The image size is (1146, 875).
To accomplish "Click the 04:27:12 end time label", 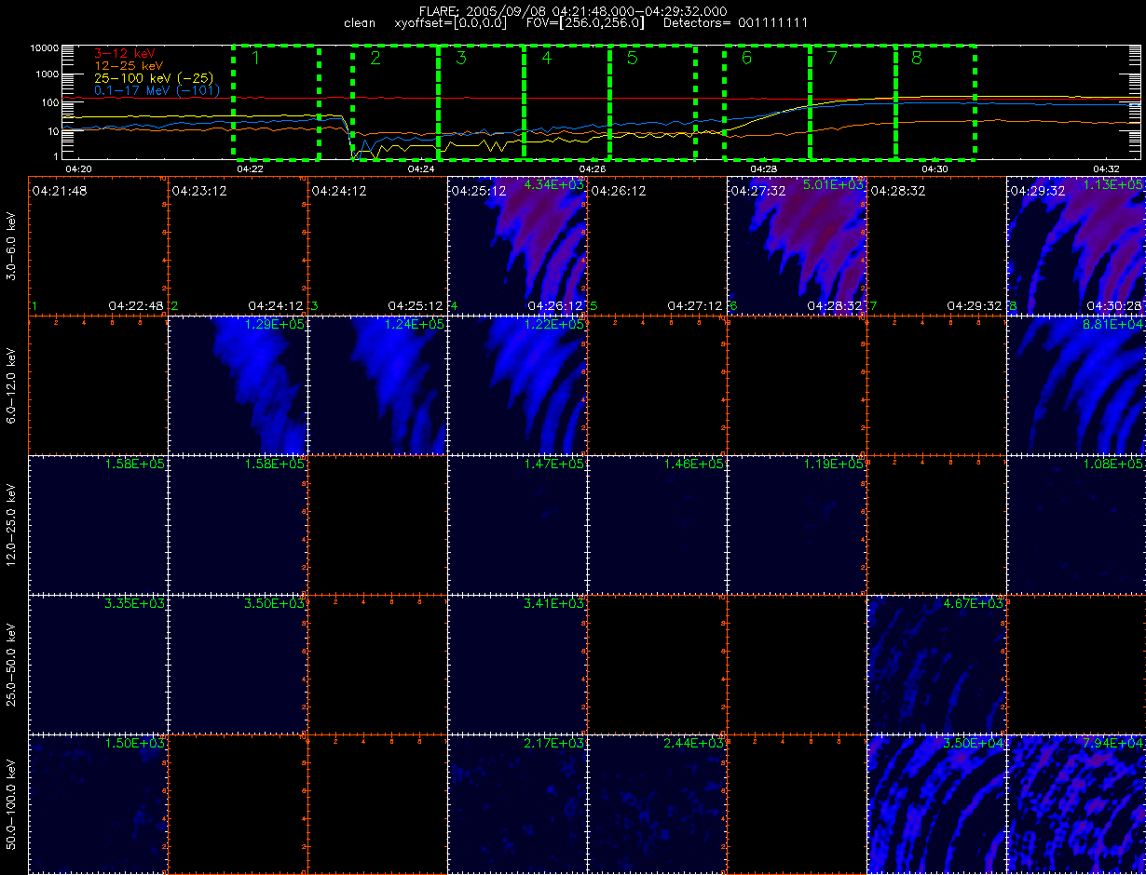I will (695, 305).
